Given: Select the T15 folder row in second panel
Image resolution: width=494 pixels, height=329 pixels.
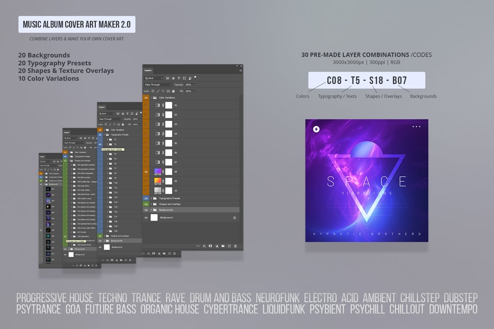Looking at the screenshot, I should 120,207.
